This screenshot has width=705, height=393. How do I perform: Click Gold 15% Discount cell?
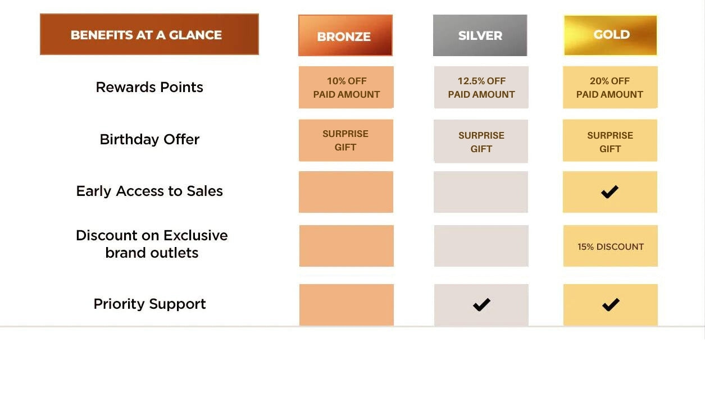click(610, 246)
